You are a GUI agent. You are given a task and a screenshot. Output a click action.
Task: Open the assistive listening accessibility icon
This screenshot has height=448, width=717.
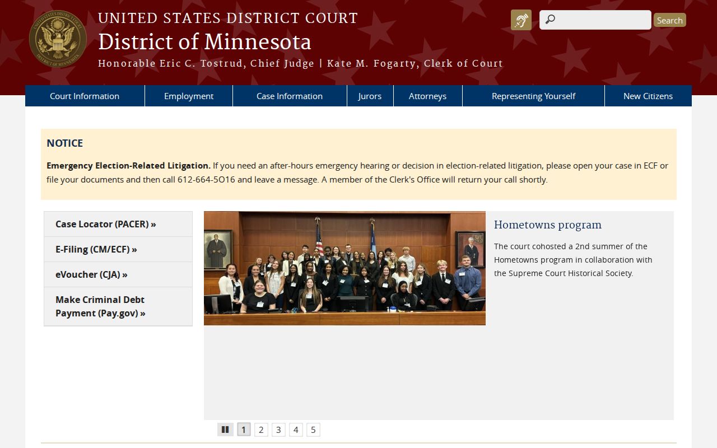point(521,20)
